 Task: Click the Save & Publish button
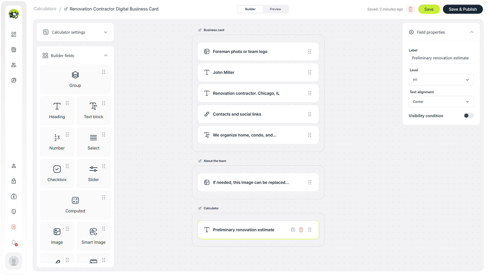463,9
